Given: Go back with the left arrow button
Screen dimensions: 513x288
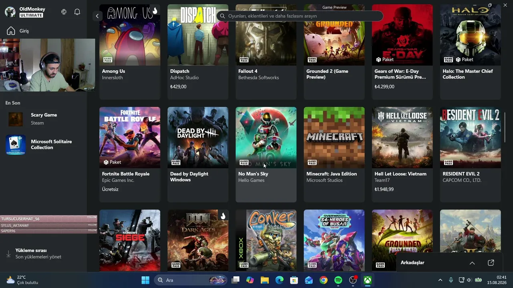Looking at the screenshot, I should click(97, 16).
